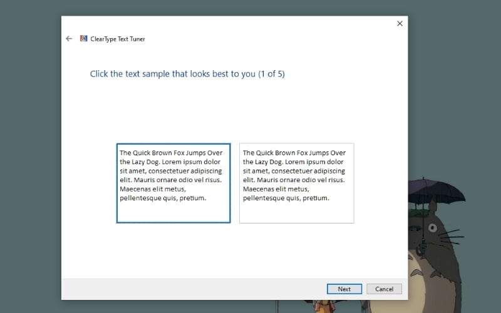
Task: Click the "(1 of 5)" step indicator
Action: click(x=272, y=74)
